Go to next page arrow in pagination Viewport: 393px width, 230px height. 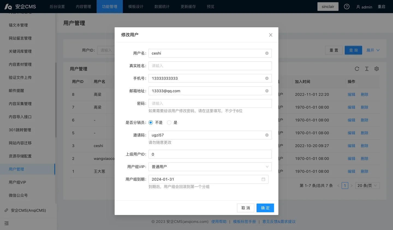coord(352,186)
